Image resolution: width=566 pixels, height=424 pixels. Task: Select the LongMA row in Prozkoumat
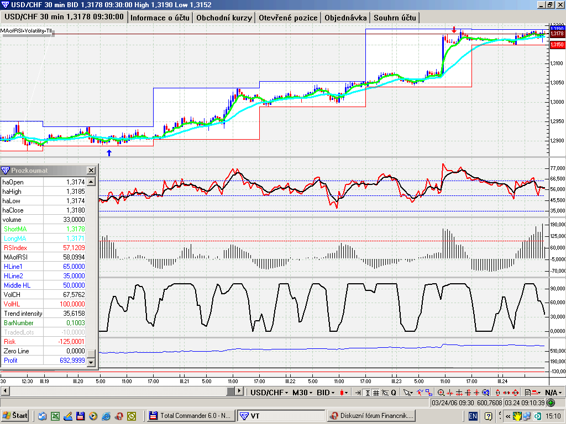44,239
